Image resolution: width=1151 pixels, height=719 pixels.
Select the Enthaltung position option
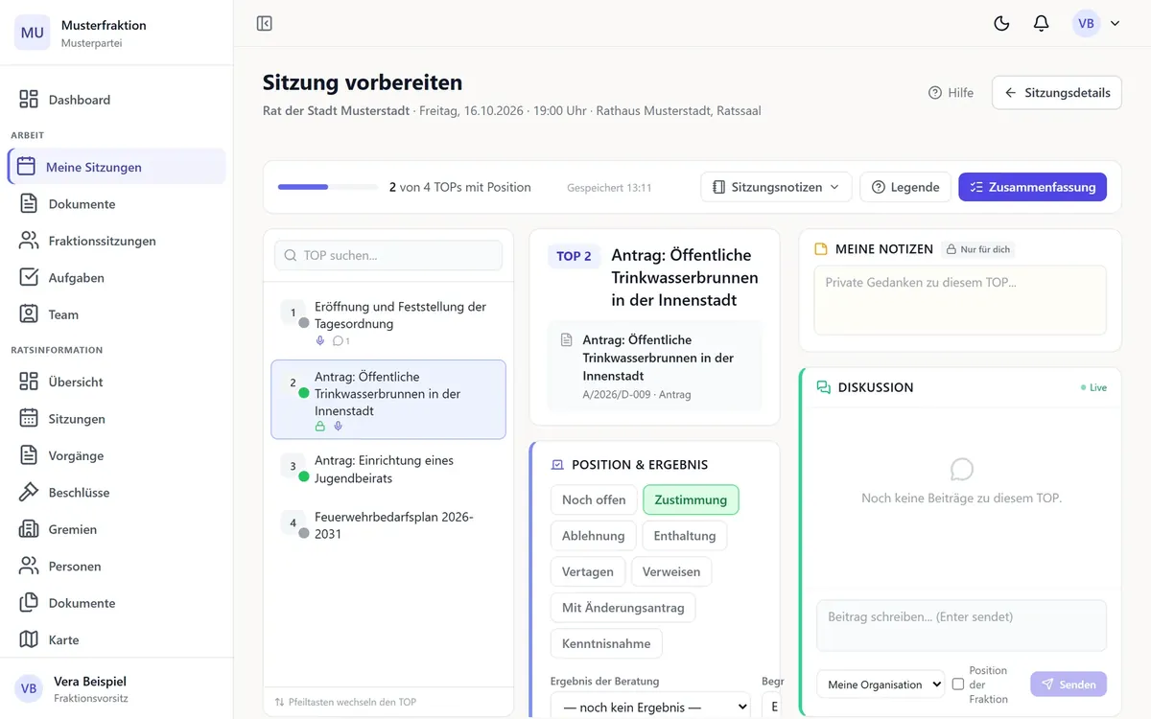point(685,536)
